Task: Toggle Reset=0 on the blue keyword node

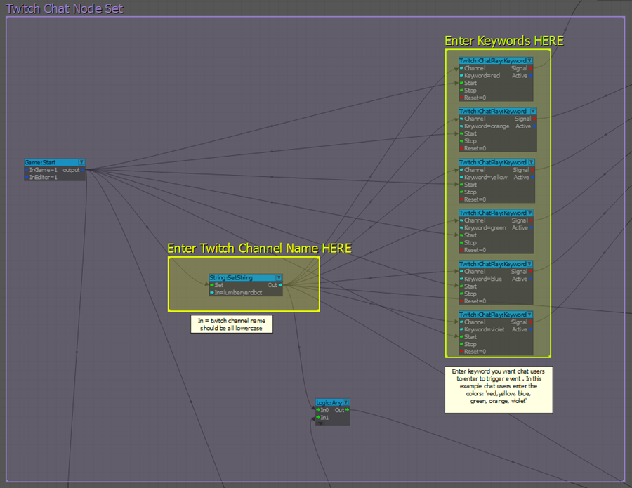Action: pyautogui.click(x=461, y=301)
